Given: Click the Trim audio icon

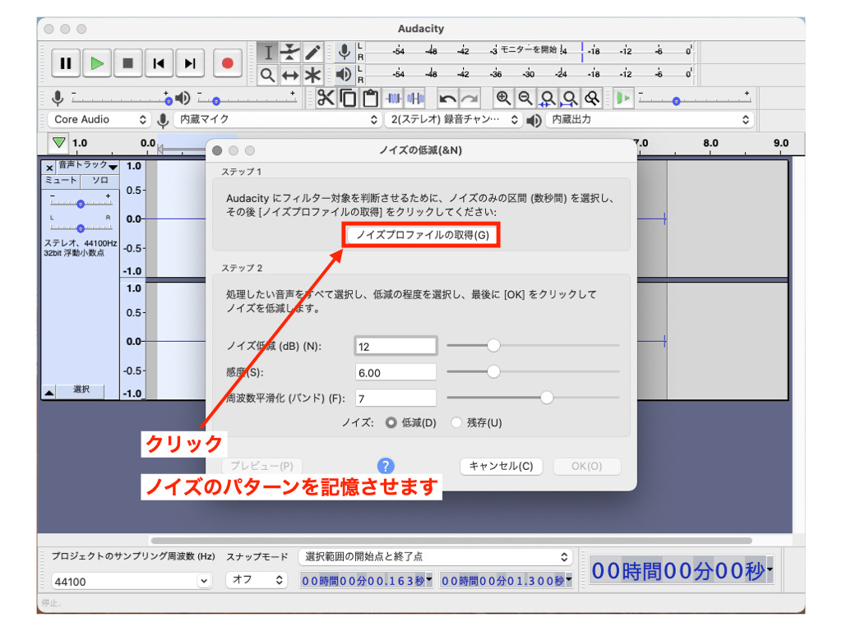Looking at the screenshot, I should point(394,99).
